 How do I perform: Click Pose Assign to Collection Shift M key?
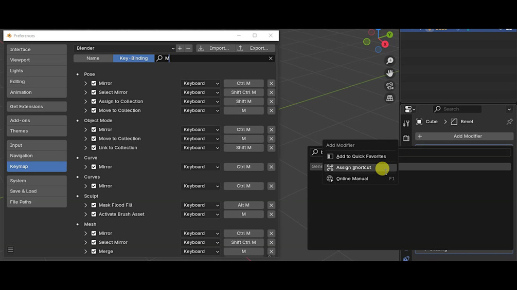coord(244,102)
